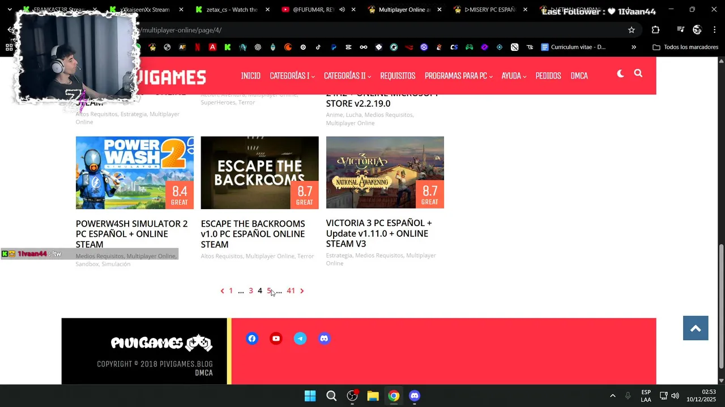Screen dimensions: 725x407
Task: Open the Chrome profile avatar
Action: click(x=697, y=30)
